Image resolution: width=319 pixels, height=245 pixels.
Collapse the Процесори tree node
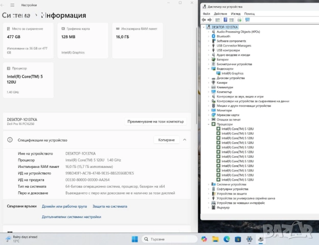coord(209,124)
